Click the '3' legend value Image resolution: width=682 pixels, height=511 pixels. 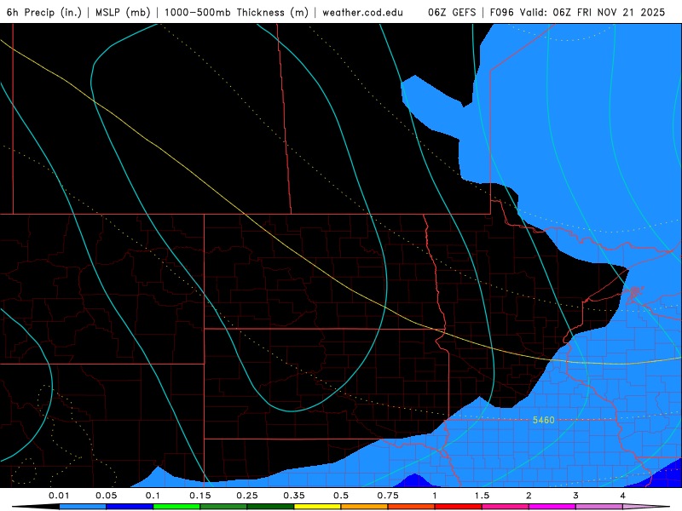point(576,496)
